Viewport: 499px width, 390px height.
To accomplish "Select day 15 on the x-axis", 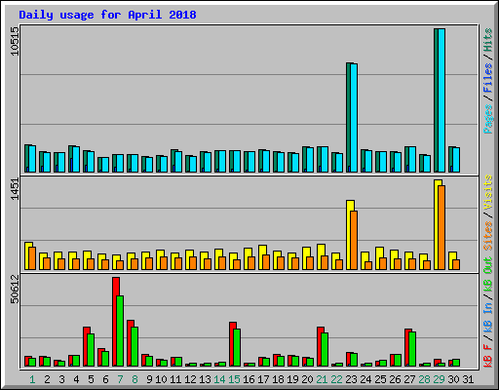I will click(x=234, y=379).
